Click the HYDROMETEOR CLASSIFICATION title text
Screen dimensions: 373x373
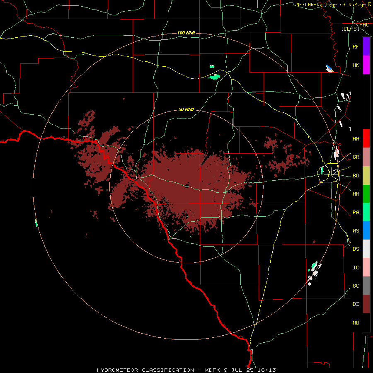[145, 370]
